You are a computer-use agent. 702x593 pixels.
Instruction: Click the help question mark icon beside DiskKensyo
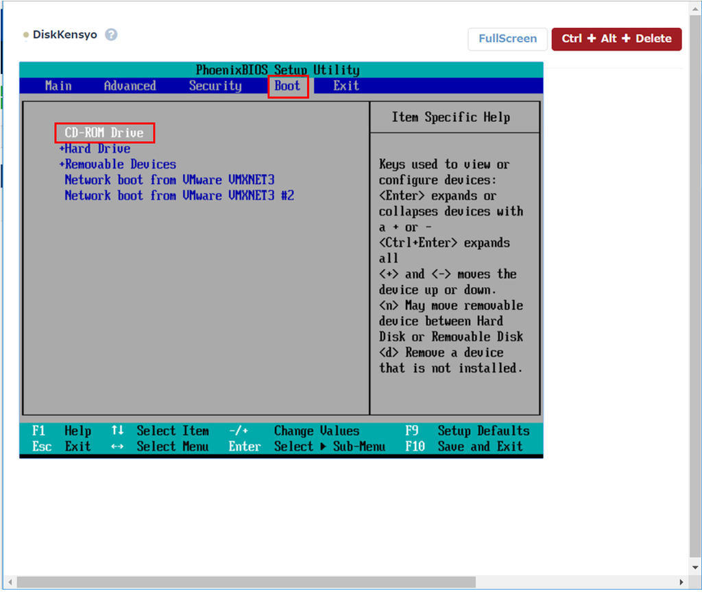click(x=111, y=34)
